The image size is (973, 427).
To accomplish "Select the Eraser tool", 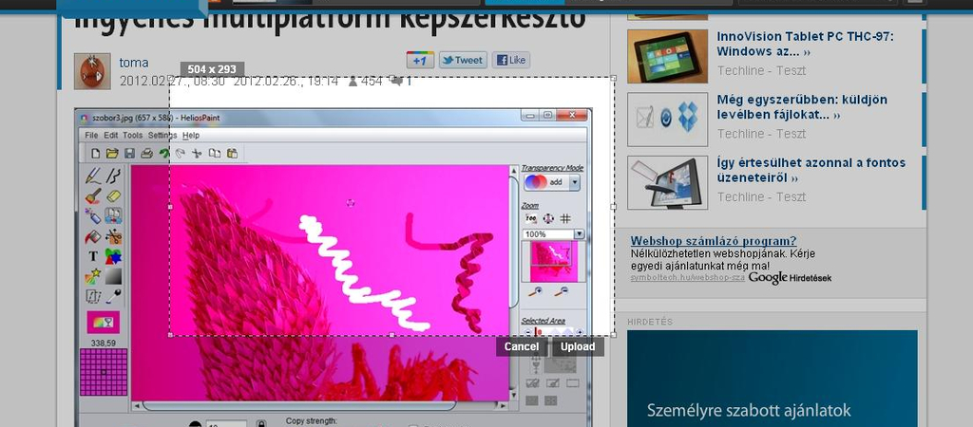I will tap(113, 195).
